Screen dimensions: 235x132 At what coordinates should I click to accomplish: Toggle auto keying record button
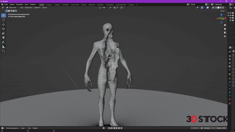[103, 128]
